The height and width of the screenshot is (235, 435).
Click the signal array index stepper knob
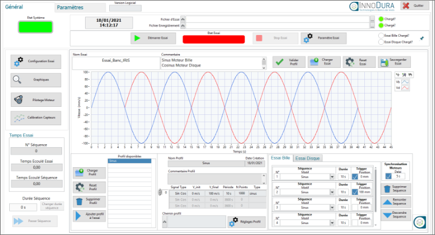(x=160, y=192)
